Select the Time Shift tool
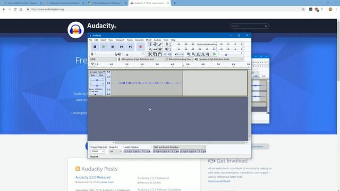The image size is (340, 191). 155,49
